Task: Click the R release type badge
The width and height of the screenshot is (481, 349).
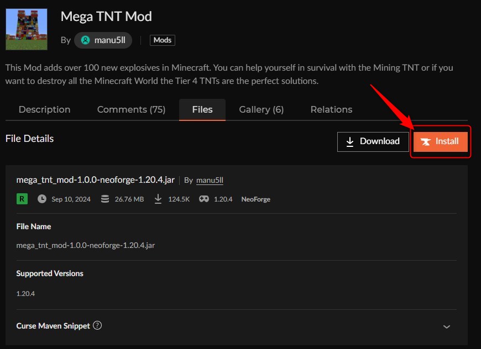Action: [22, 199]
